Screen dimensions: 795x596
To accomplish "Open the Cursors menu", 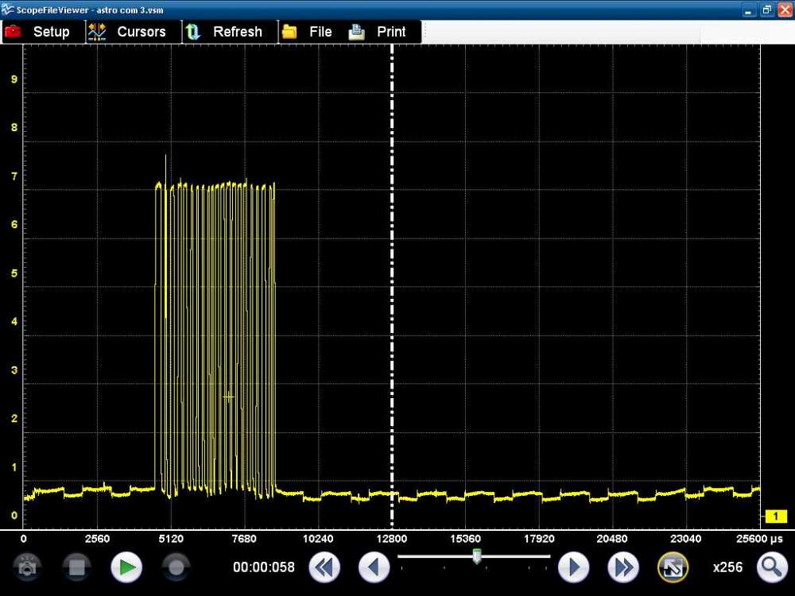I will [x=128, y=32].
